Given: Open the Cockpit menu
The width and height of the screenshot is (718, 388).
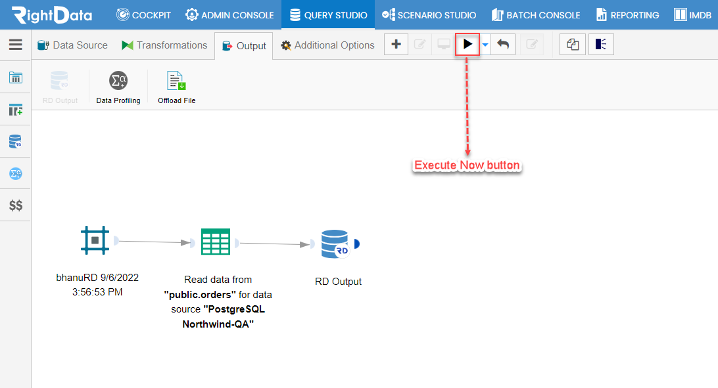Looking at the screenshot, I should [x=143, y=15].
